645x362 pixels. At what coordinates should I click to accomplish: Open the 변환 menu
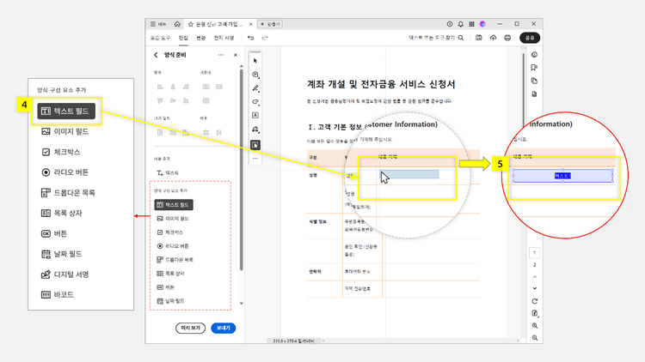[200, 38]
